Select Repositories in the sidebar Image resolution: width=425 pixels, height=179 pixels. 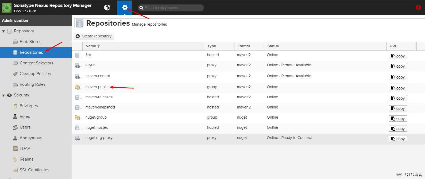tap(31, 52)
